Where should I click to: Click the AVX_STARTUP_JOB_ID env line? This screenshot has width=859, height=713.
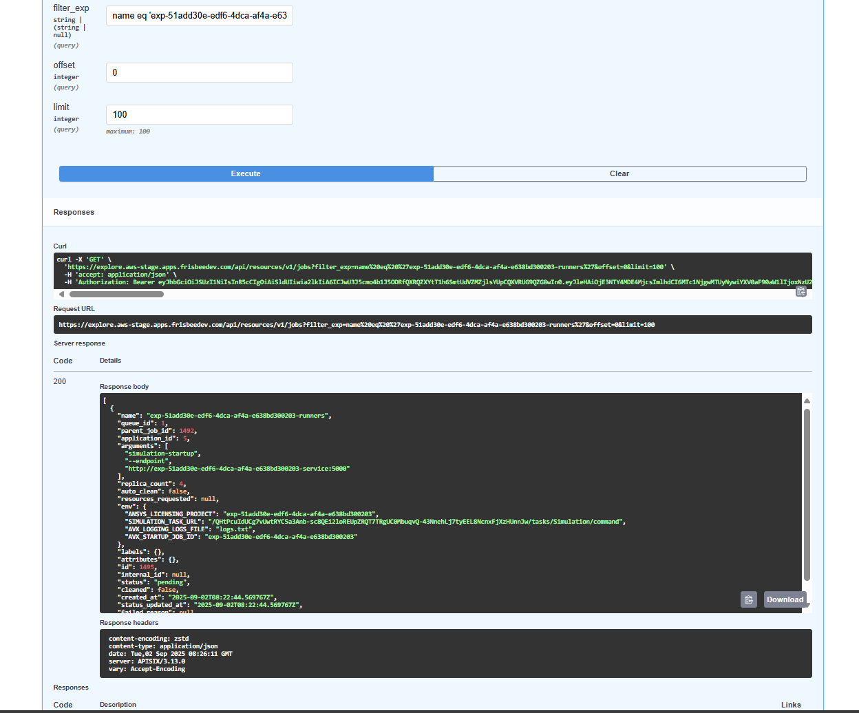241,537
